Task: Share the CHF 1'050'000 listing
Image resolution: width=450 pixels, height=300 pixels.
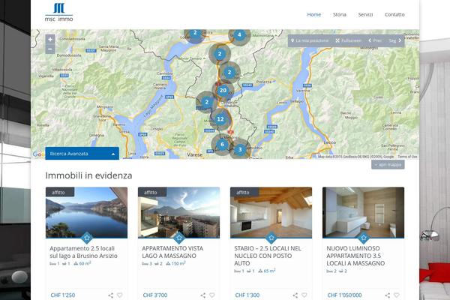Action: pos(388,295)
